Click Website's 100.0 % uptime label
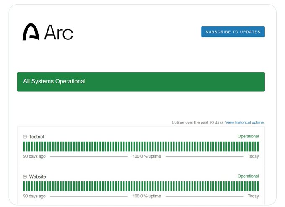This screenshot has height=207, width=285. tap(147, 196)
